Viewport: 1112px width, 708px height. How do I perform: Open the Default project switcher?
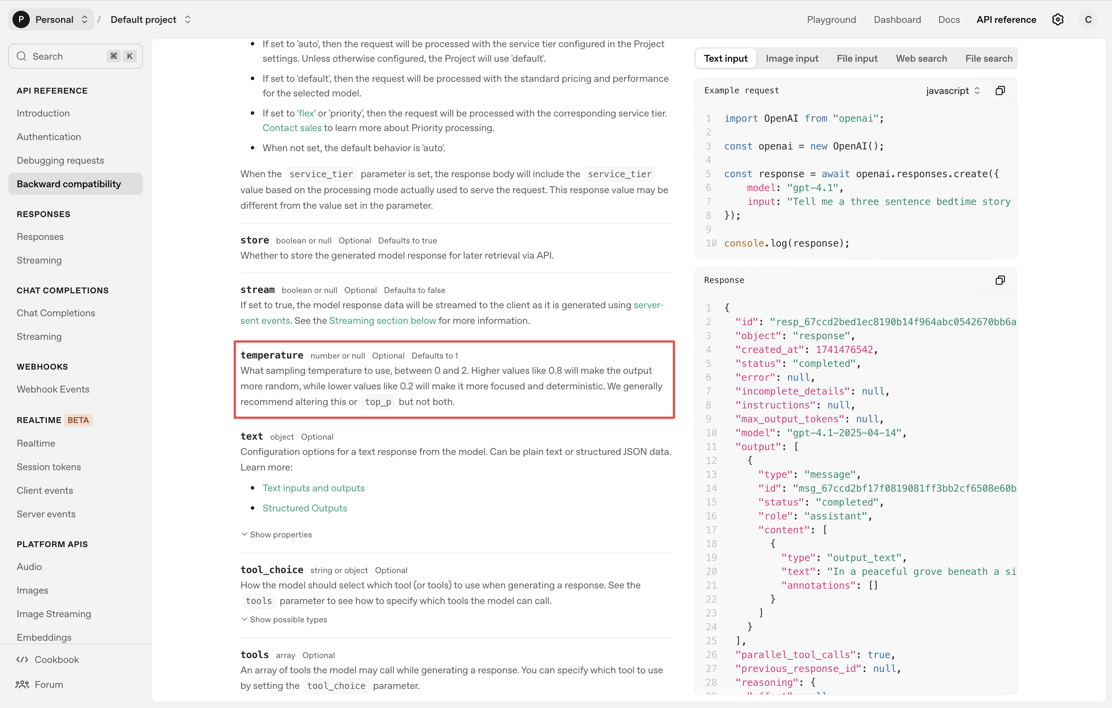point(151,19)
